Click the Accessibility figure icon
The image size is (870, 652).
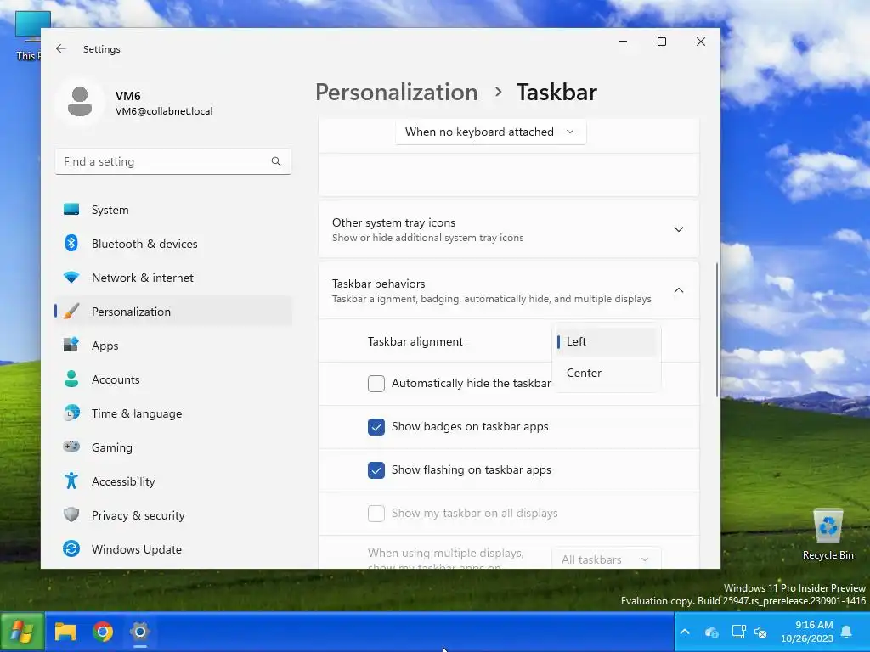point(71,481)
